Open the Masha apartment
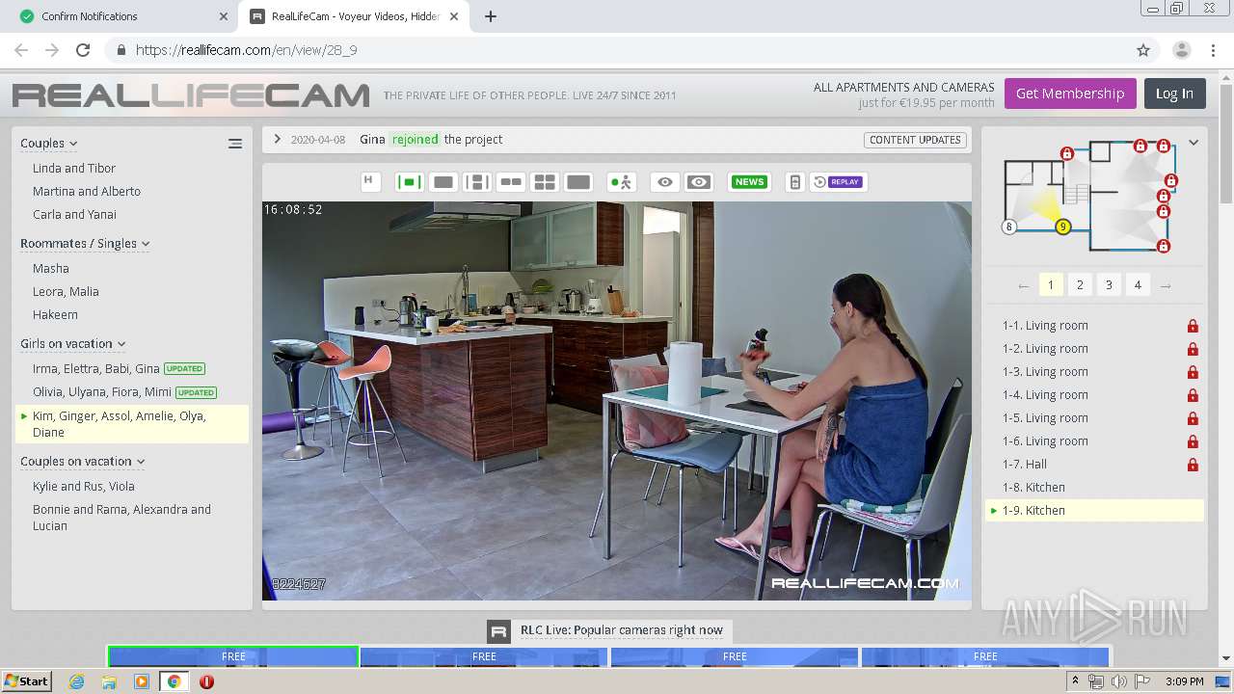This screenshot has height=694, width=1234. pos(51,268)
